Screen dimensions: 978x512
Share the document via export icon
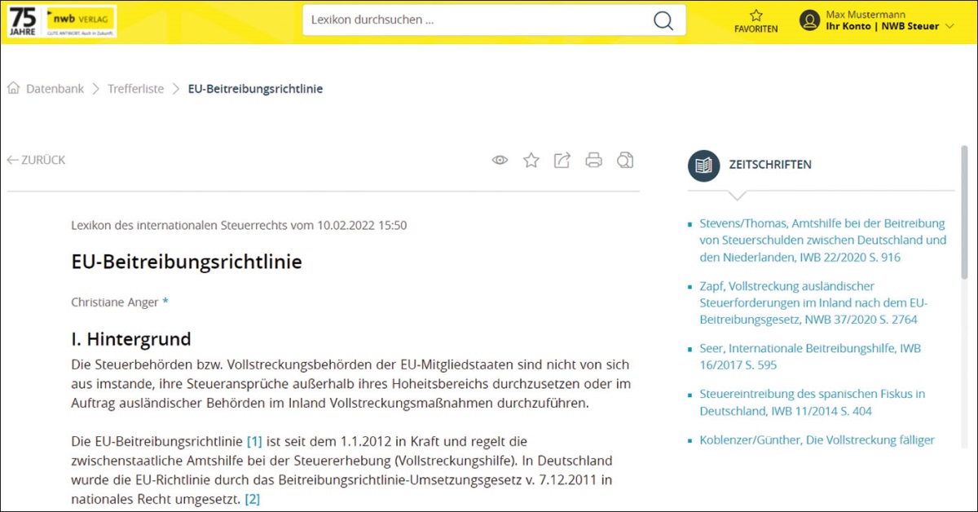pyautogui.click(x=562, y=160)
